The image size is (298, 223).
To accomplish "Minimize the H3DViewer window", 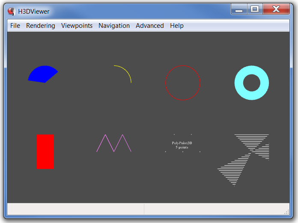I will (239, 9).
